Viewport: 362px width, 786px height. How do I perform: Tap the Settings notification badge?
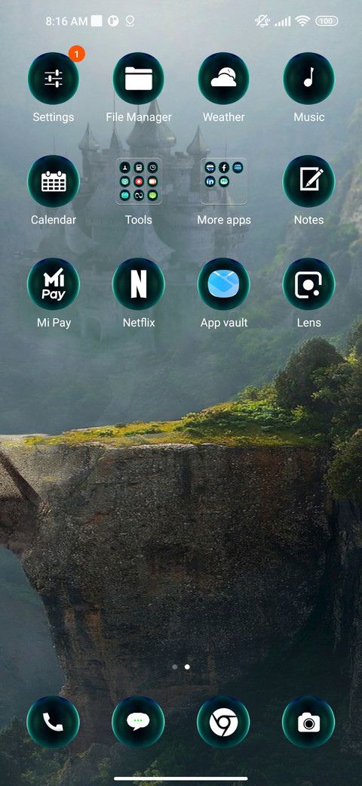76,54
